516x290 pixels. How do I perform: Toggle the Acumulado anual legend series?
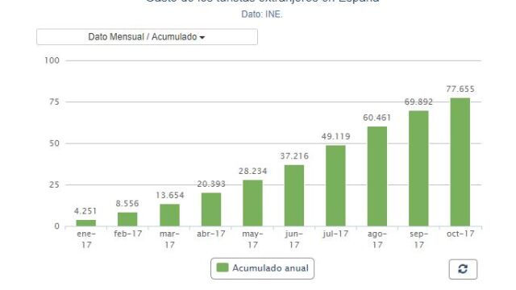[262, 268]
